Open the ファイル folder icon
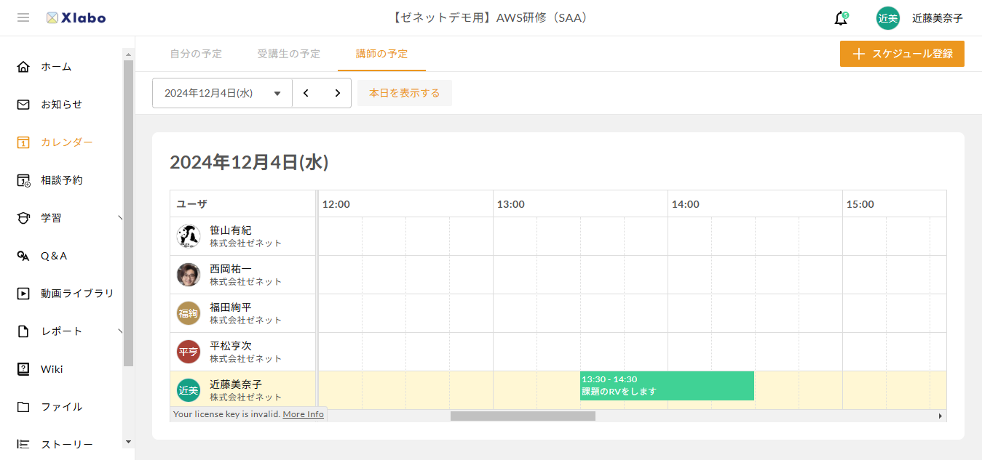 23,407
